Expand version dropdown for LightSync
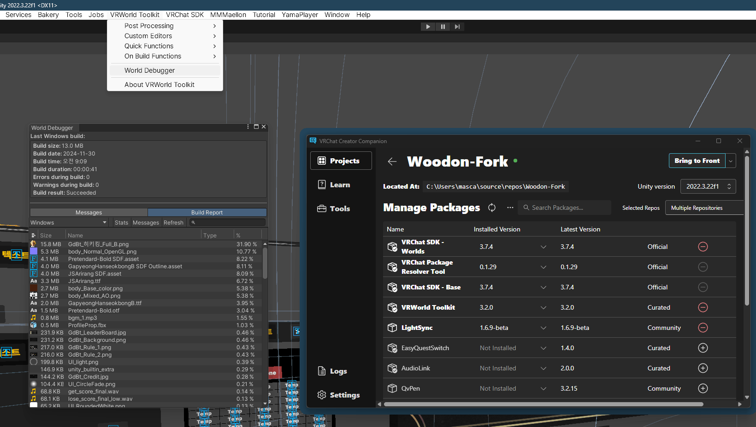This screenshot has height=427, width=756. (543, 328)
